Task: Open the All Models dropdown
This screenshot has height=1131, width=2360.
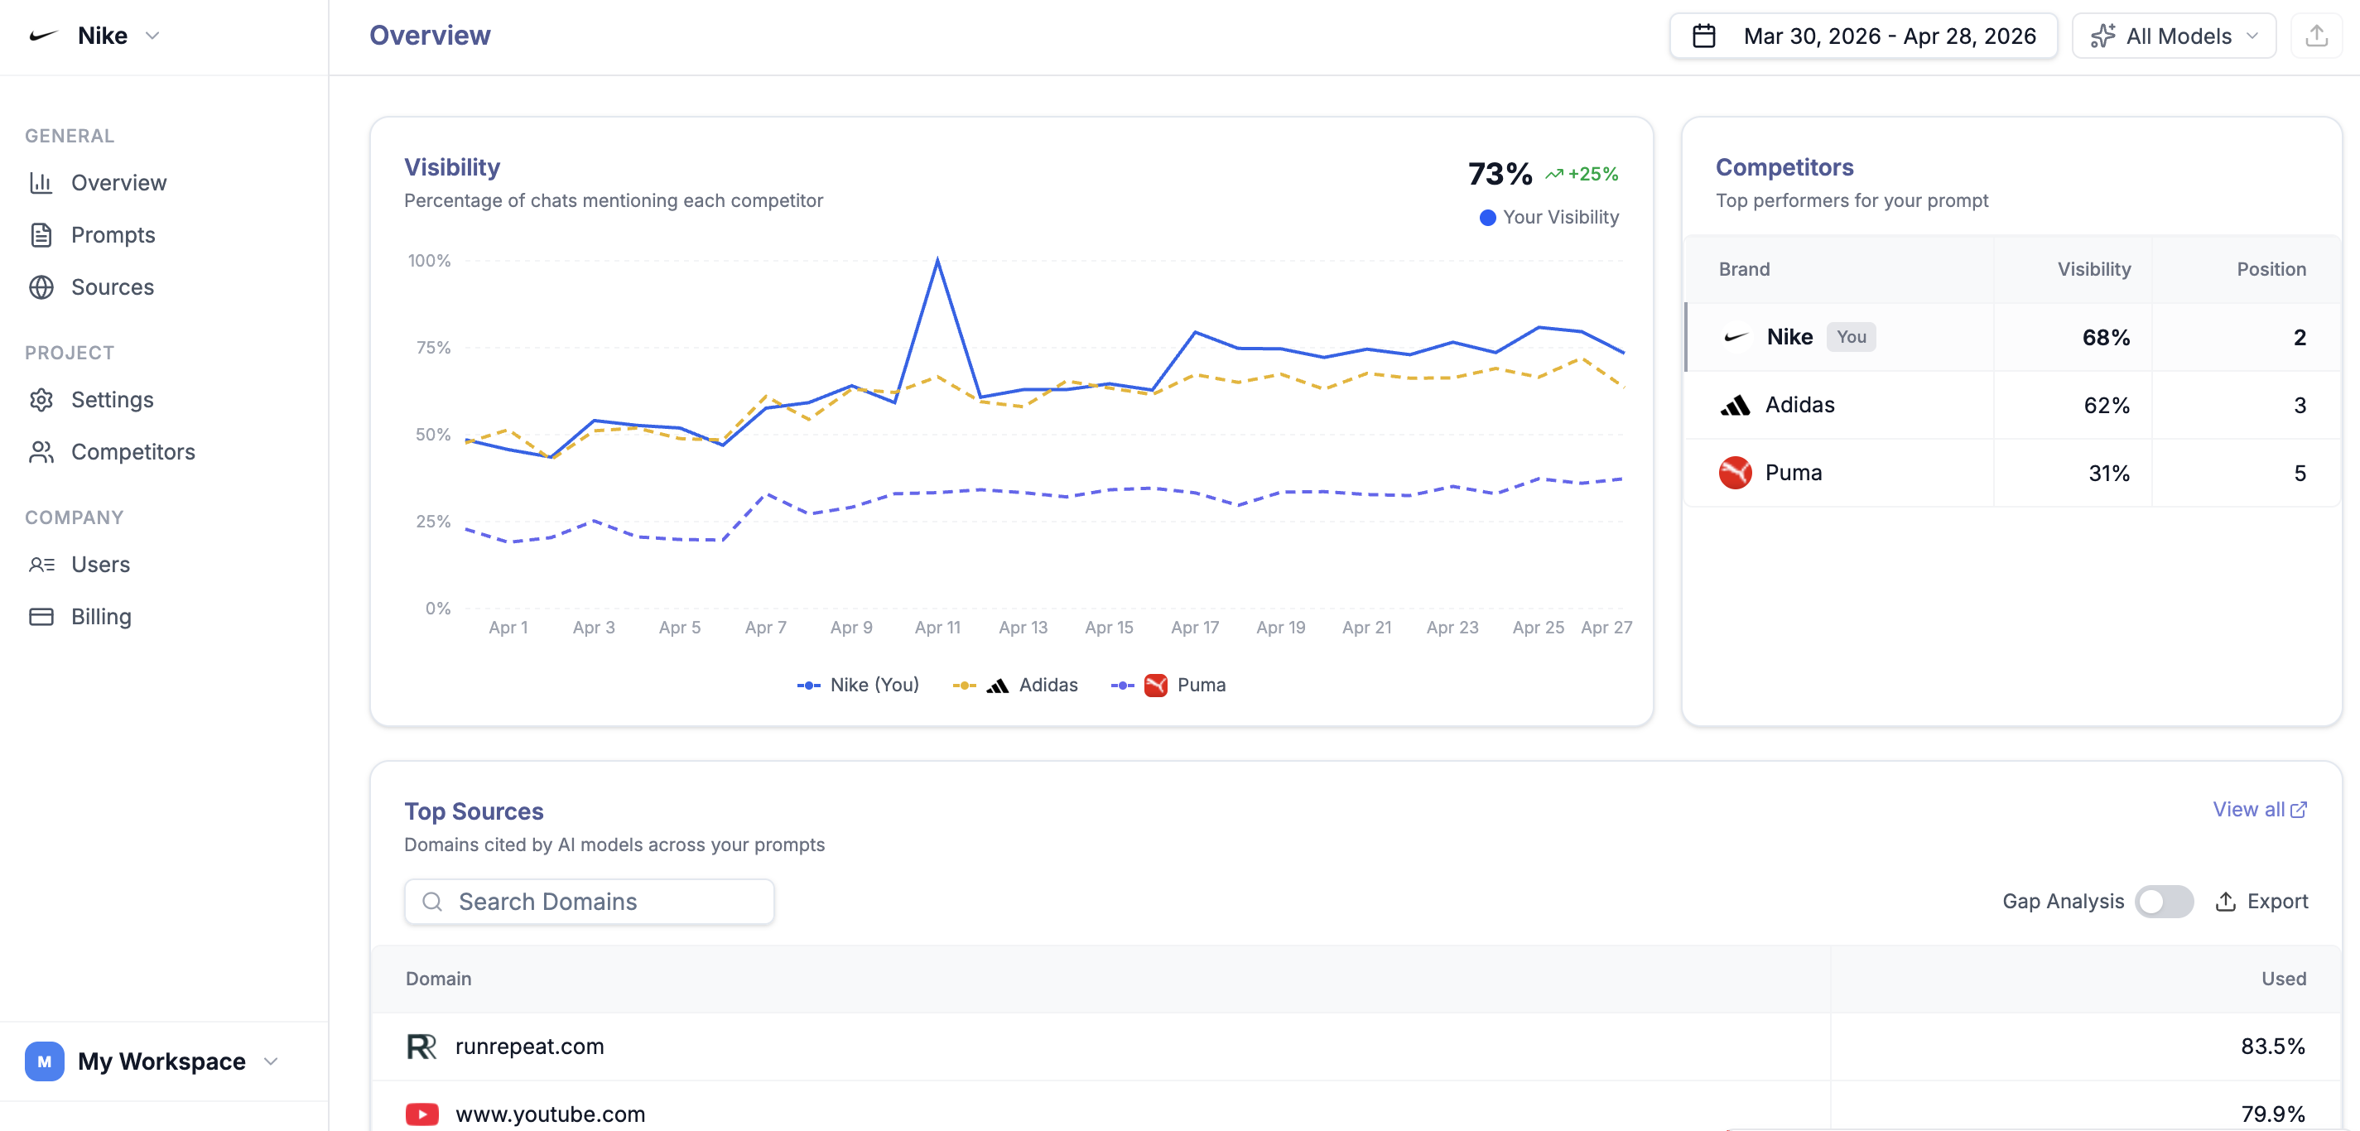Action: pyautogui.click(x=2174, y=36)
